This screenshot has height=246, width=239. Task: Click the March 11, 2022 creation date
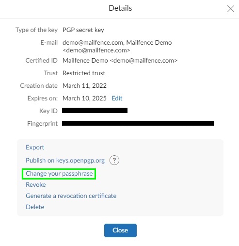pyautogui.click(x=84, y=85)
